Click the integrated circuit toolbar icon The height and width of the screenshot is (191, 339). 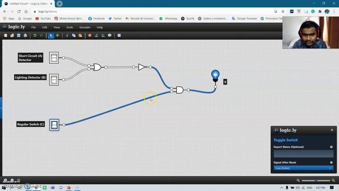110,36
